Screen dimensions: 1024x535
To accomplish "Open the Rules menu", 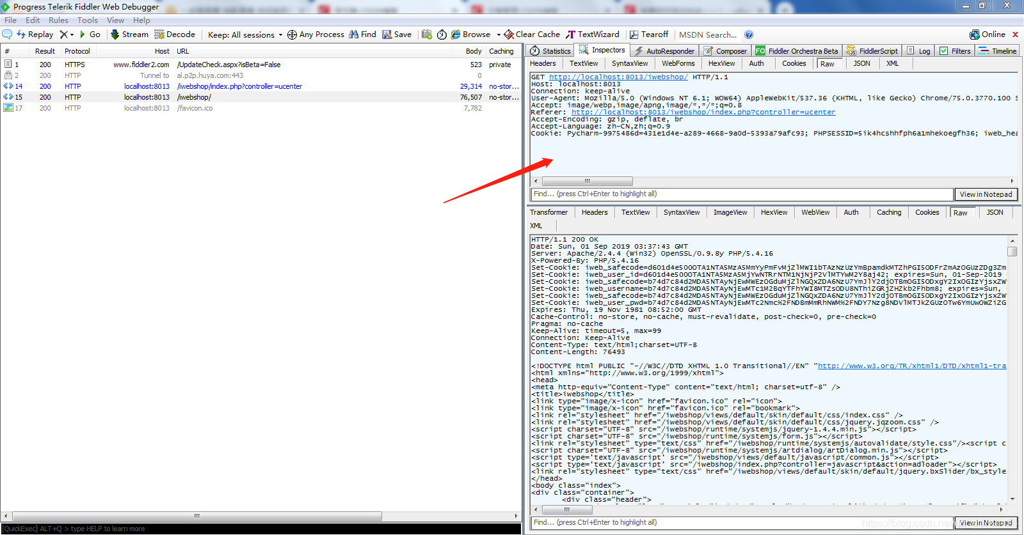I will point(58,20).
